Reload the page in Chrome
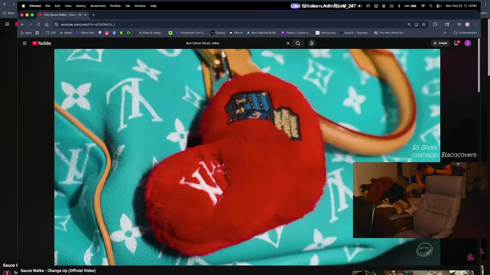 click(x=38, y=24)
